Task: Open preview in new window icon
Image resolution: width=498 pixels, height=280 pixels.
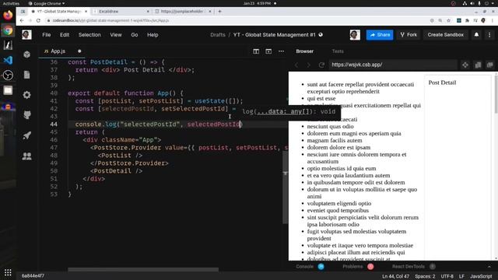Action: coord(489,65)
